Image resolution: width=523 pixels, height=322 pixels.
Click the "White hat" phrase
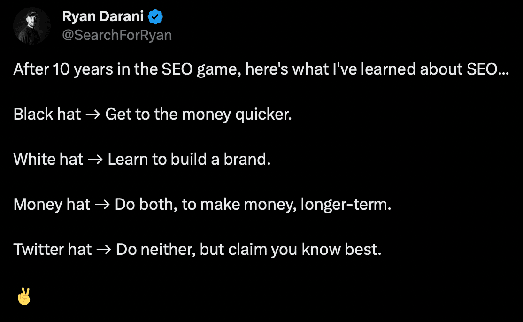tap(48, 159)
